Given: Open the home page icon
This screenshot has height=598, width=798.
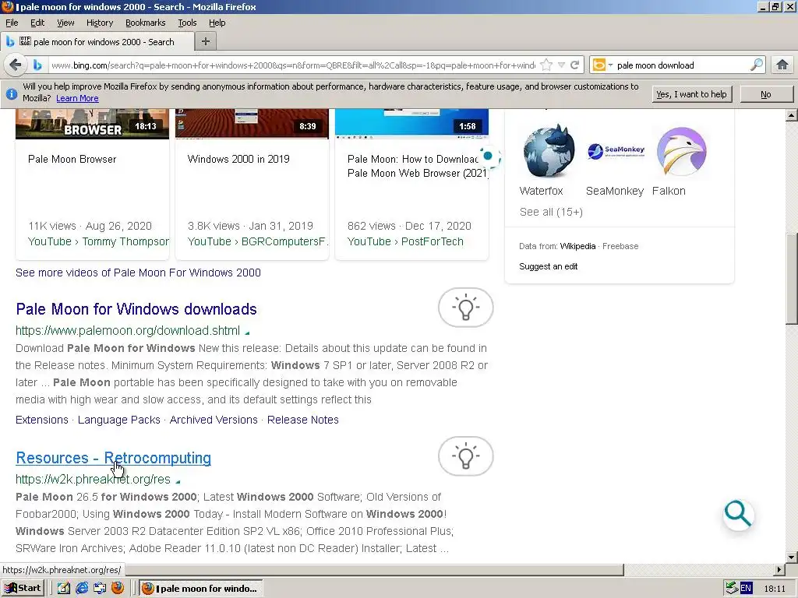Looking at the screenshot, I should tap(782, 65).
